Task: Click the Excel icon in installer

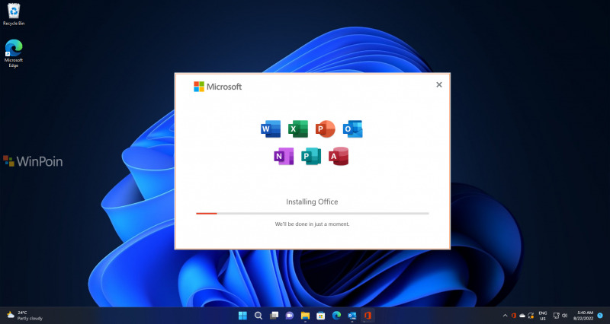Action: click(x=298, y=129)
